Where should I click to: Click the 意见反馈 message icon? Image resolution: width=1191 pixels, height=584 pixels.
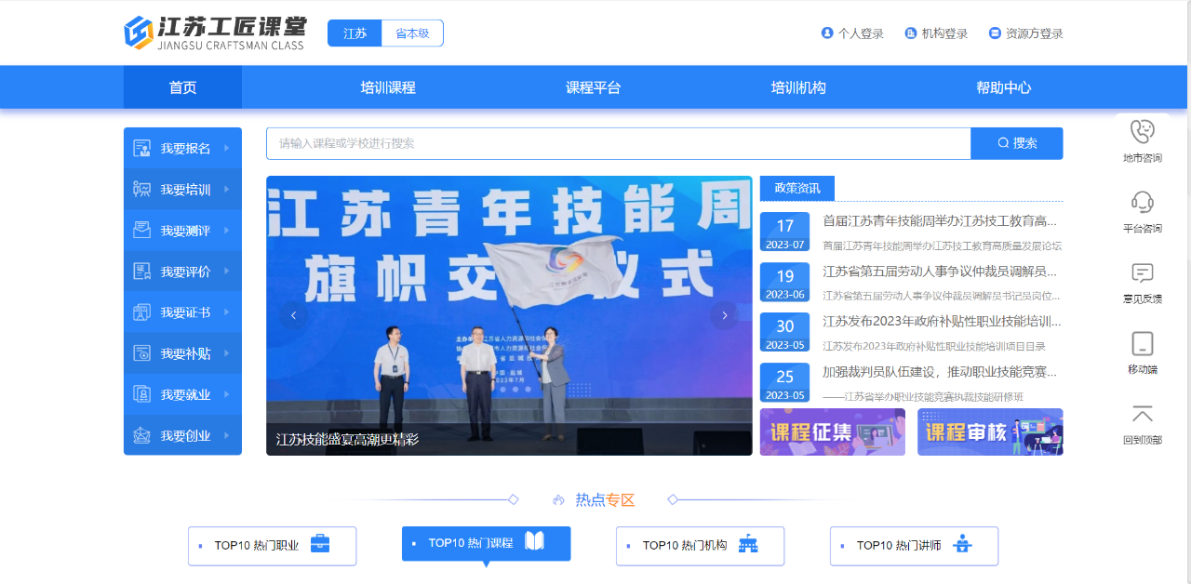click(x=1143, y=272)
